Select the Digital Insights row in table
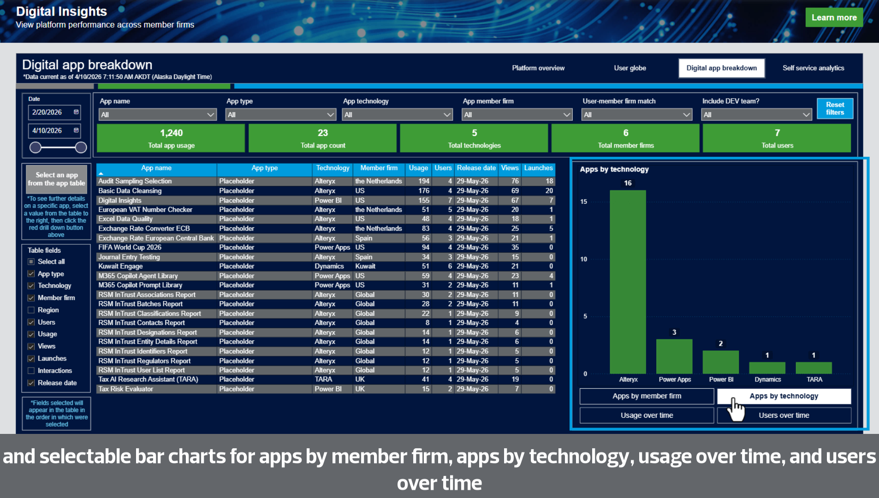The height and width of the screenshot is (498, 879). [x=326, y=201]
